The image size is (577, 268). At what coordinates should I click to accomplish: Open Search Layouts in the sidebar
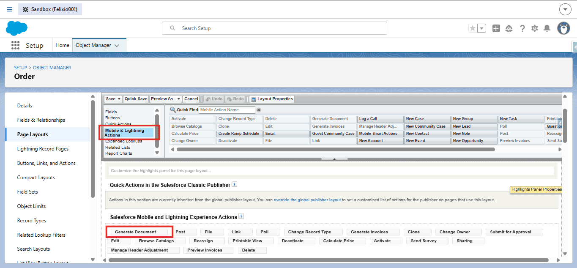point(33,249)
